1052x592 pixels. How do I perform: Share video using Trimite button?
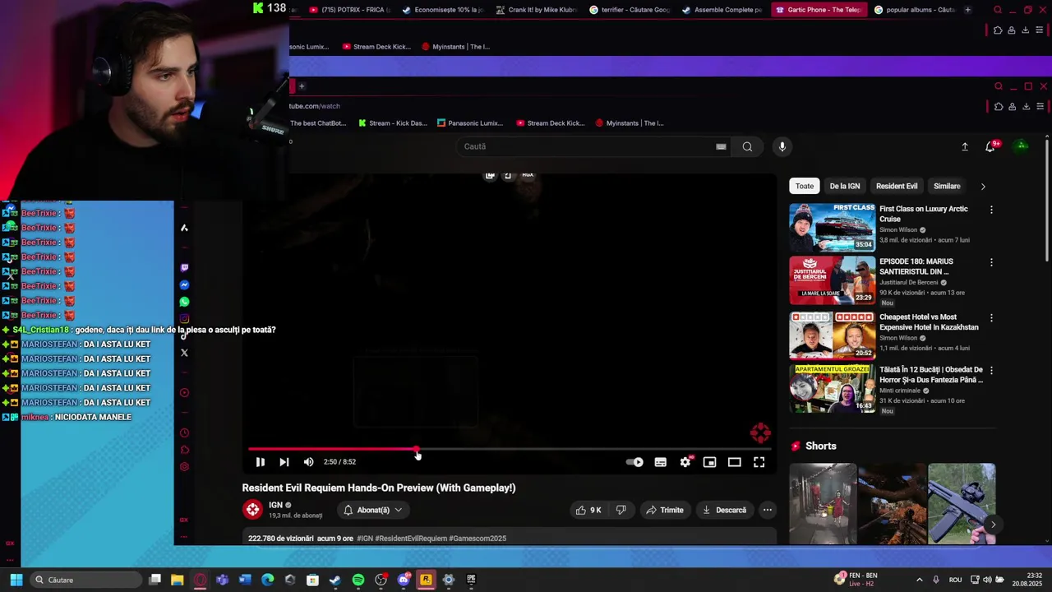(665, 510)
